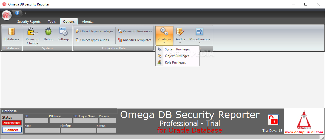Click the title bar app icon

pos(5,4)
